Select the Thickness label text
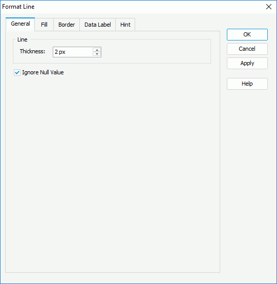The height and width of the screenshot is (284, 277). (x=32, y=51)
